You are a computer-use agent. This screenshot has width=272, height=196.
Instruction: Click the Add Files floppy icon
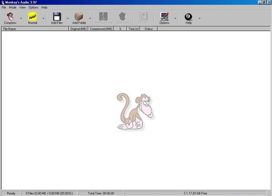[57, 17]
